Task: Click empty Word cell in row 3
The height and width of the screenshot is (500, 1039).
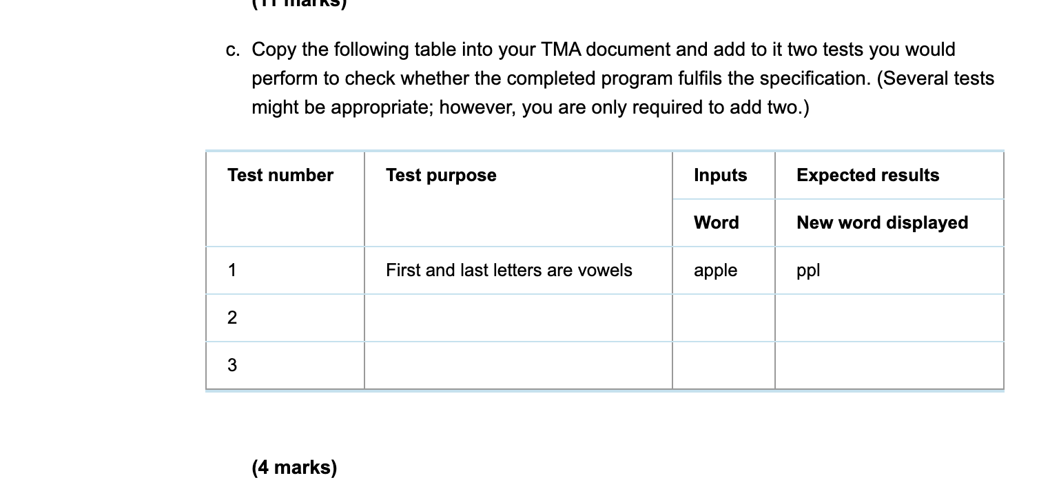Action: point(723,366)
